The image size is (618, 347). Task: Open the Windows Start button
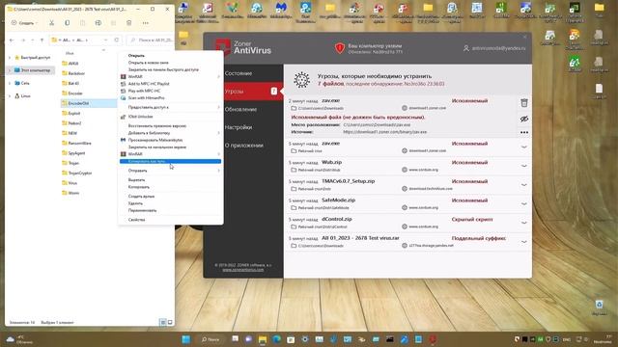186,339
